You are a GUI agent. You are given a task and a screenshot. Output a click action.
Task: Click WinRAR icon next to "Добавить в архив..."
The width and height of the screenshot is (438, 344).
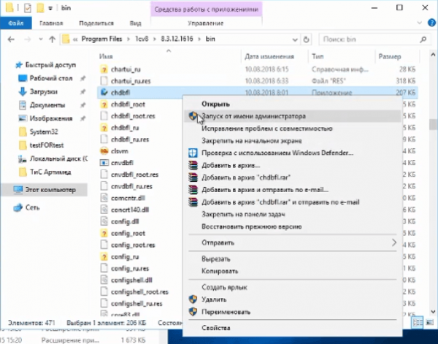(193, 165)
